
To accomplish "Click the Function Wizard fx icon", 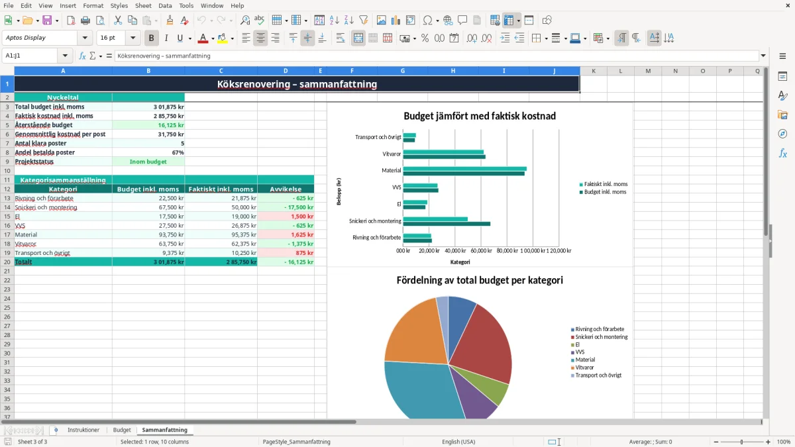I will [x=83, y=56].
